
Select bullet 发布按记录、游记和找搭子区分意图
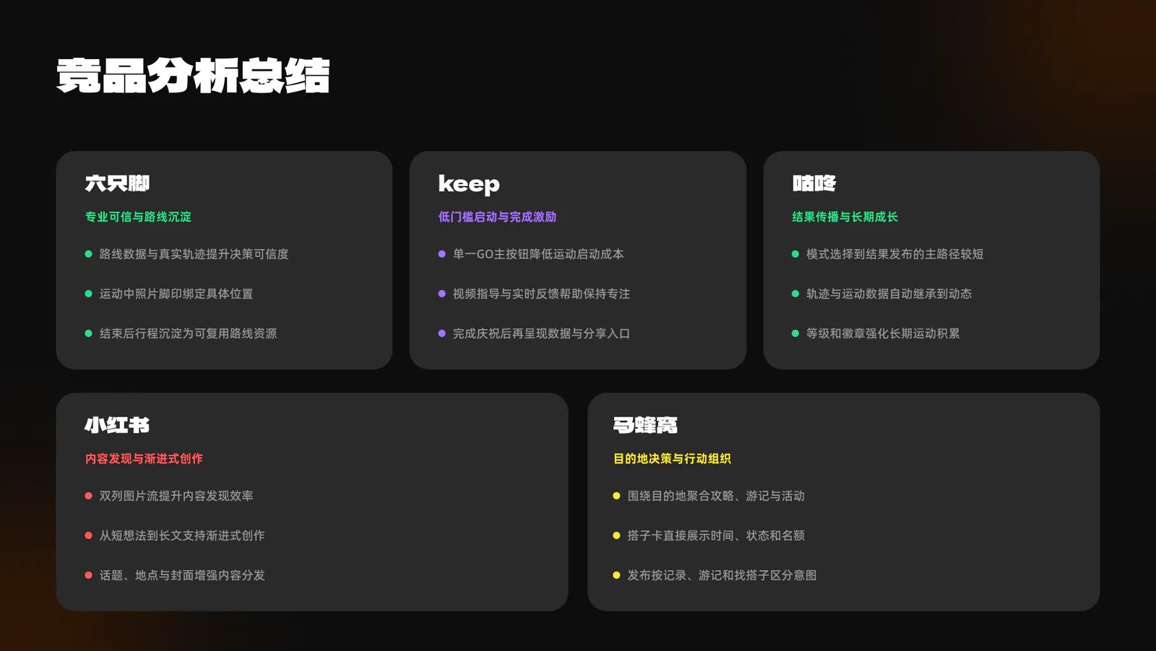(x=722, y=575)
